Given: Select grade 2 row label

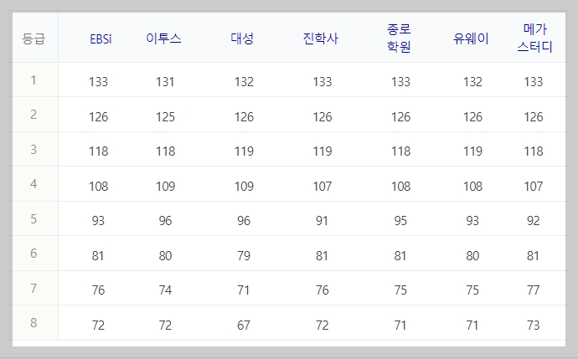Looking at the screenshot, I should [34, 115].
